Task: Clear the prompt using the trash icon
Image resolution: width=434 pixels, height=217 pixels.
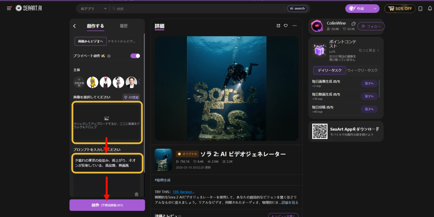Action: pos(136,195)
